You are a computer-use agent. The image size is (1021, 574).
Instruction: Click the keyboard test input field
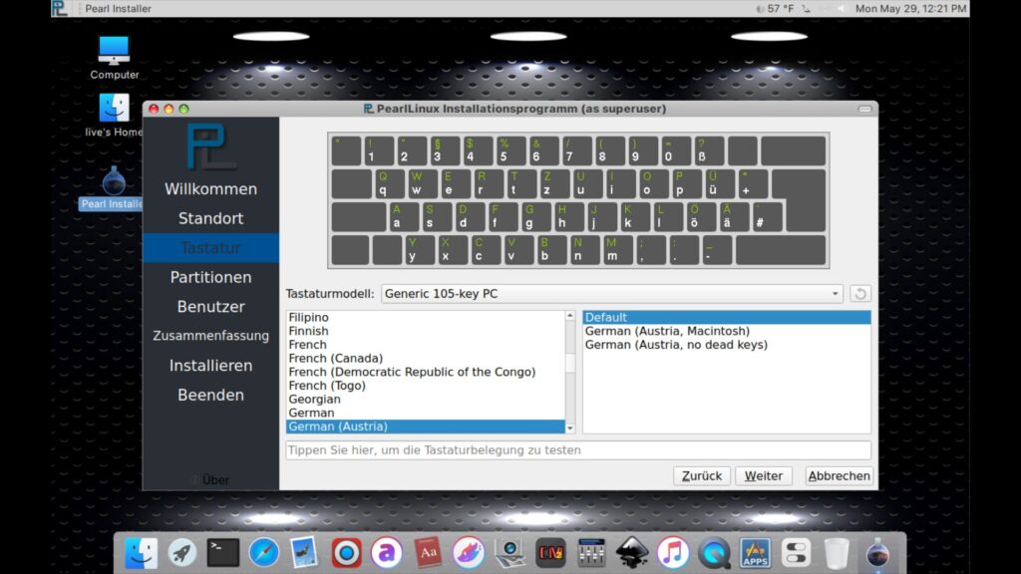click(578, 450)
